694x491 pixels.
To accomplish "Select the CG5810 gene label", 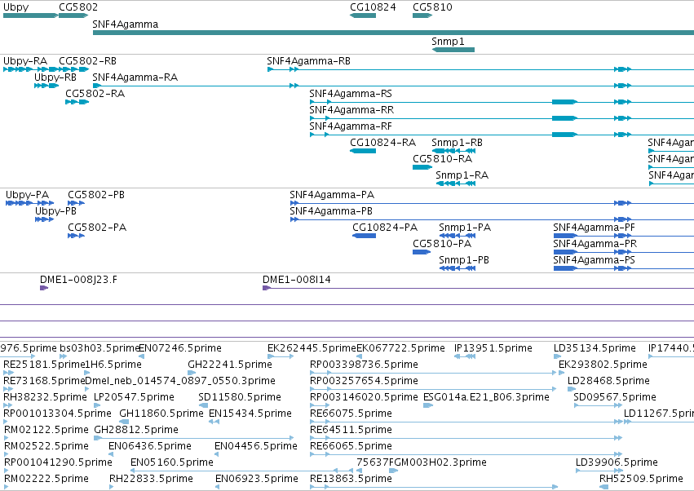I will point(432,7).
